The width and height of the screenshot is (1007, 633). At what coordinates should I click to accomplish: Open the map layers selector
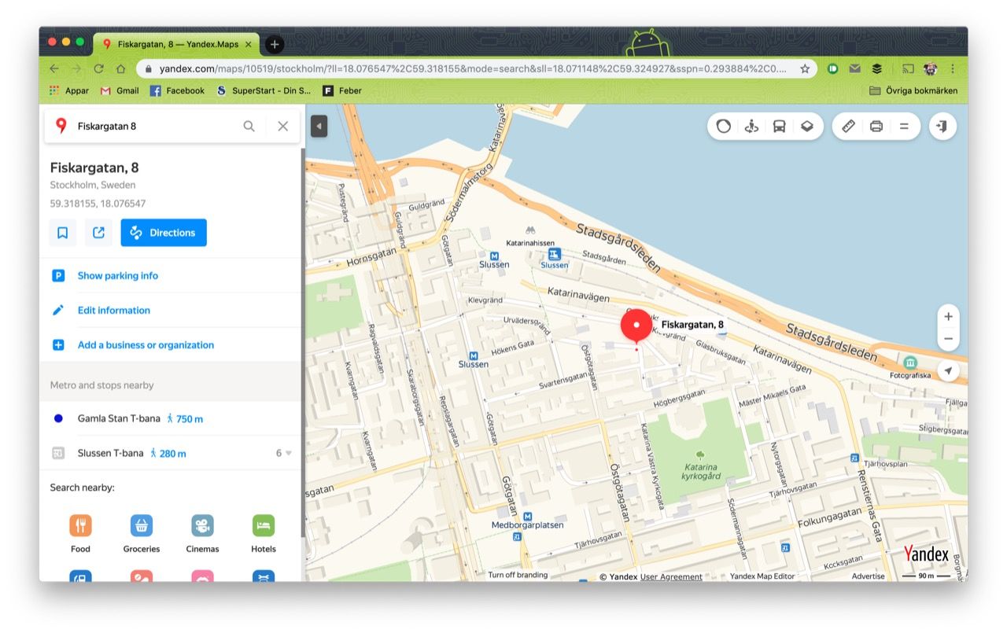tap(807, 126)
